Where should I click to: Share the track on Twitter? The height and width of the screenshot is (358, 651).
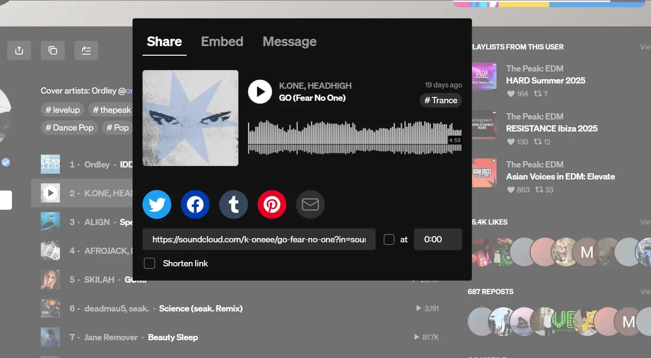(x=157, y=204)
